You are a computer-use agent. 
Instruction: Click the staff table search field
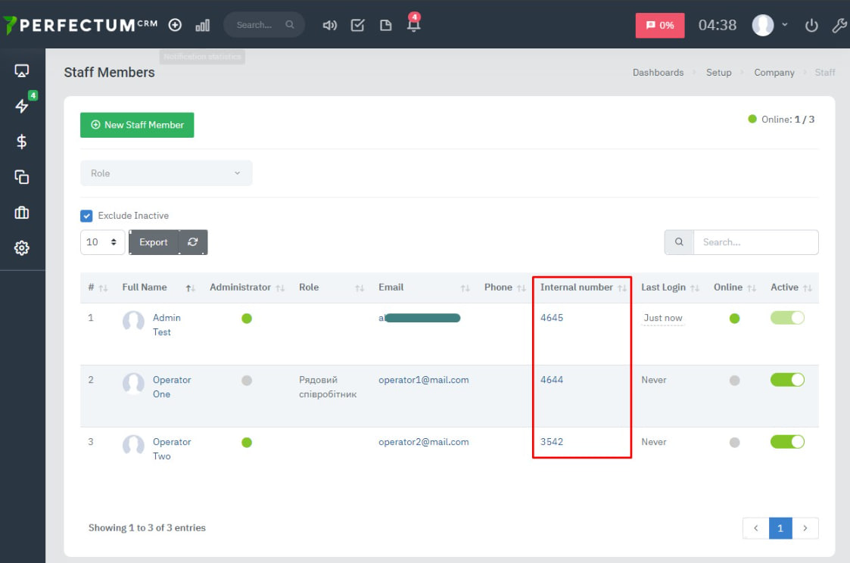755,242
